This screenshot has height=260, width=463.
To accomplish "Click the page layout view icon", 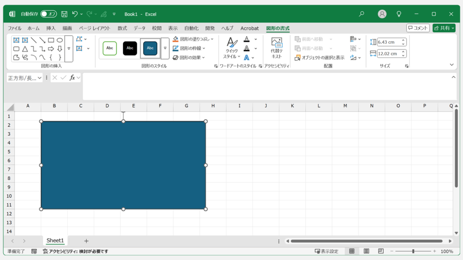I will [366, 251].
